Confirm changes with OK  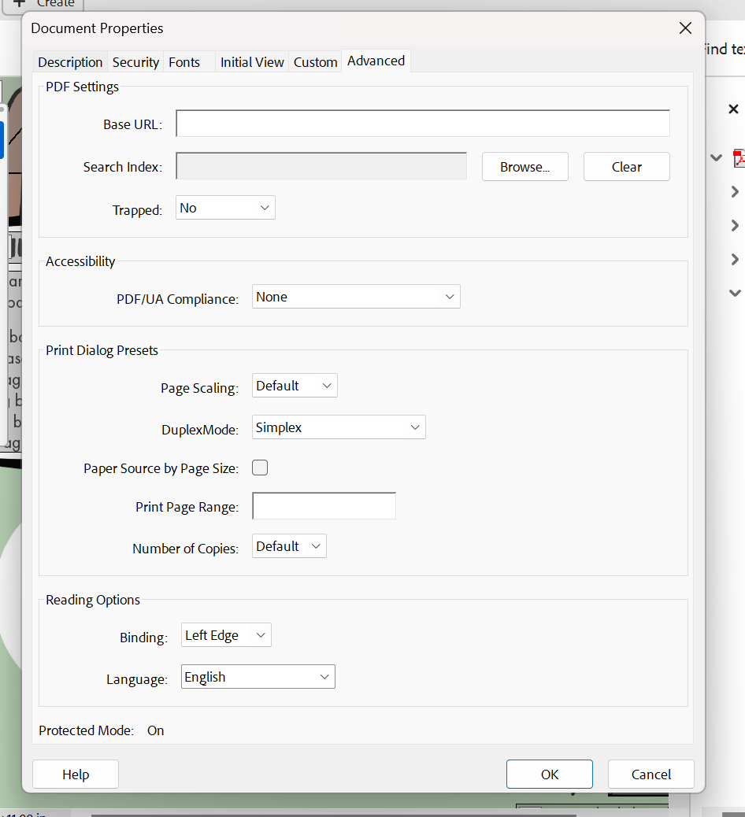tap(549, 774)
